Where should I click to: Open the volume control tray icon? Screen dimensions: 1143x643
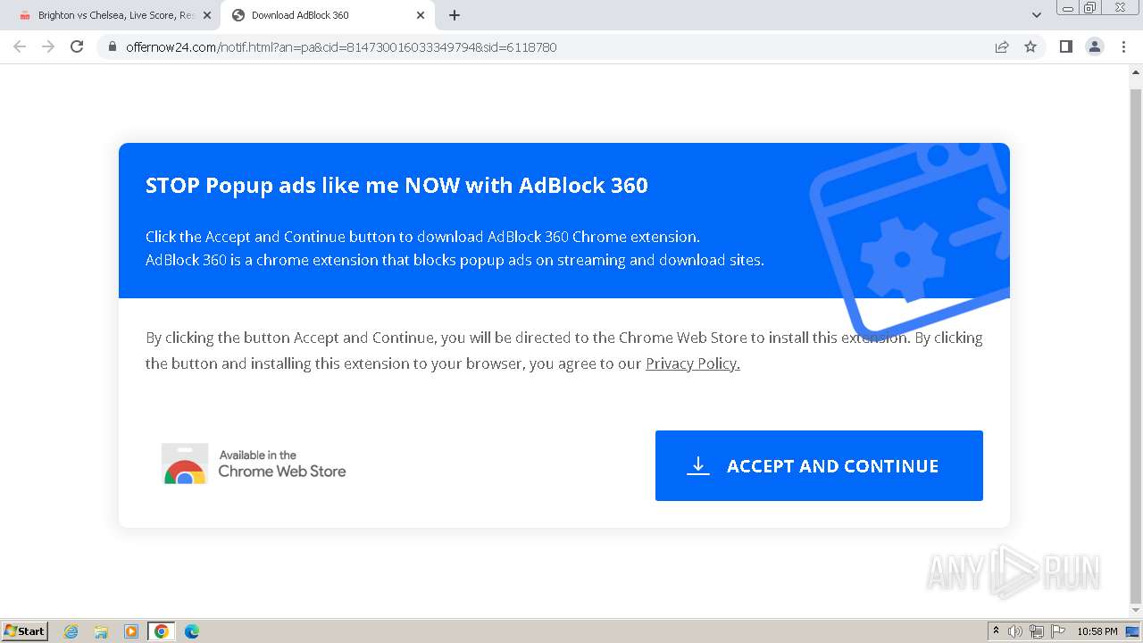[x=1015, y=631]
